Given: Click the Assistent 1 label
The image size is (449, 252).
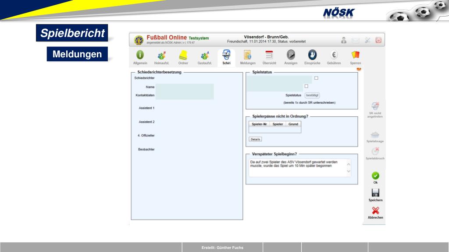Looking at the screenshot, I should (146, 108).
